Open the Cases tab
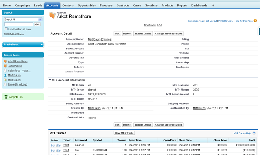Screen dimensions: 260x155 tap(137, 5)
